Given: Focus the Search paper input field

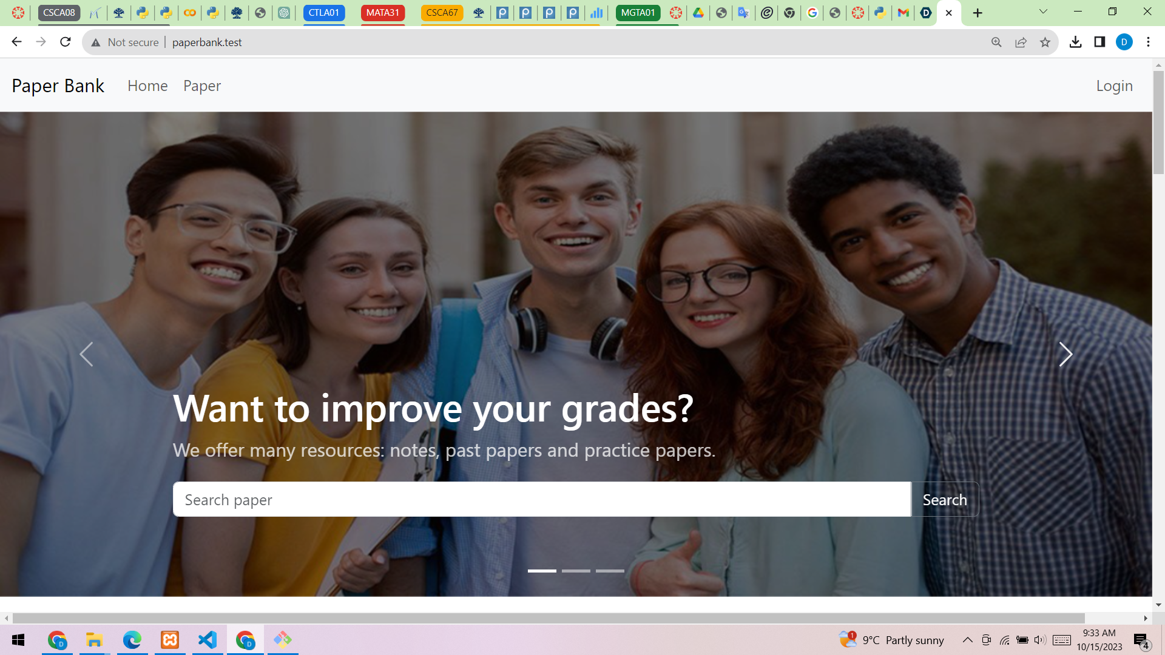Looking at the screenshot, I should tap(541, 499).
